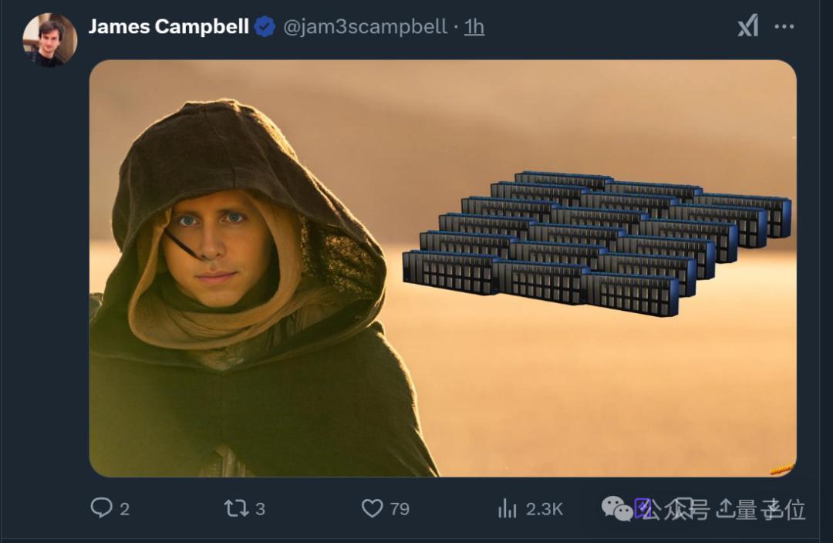Viewport: 833px width, 543px height.
Task: Click the Grok icon on the tweet
Action: pyautogui.click(x=747, y=27)
